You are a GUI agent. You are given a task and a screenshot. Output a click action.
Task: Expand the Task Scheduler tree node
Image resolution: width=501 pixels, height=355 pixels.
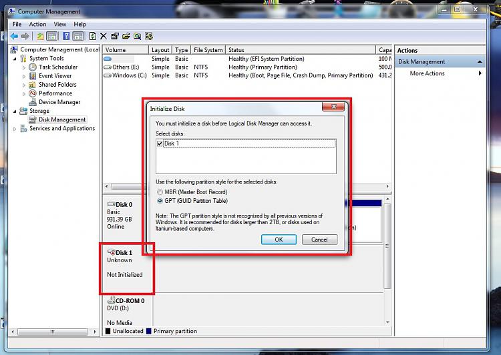pyautogui.click(x=24, y=67)
